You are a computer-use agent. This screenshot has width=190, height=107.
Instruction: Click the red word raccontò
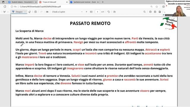(x=130, y=80)
